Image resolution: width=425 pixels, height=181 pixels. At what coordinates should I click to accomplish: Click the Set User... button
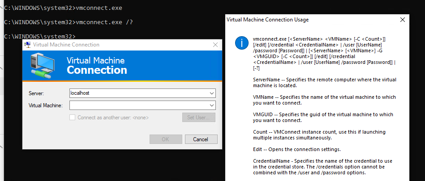click(199, 118)
